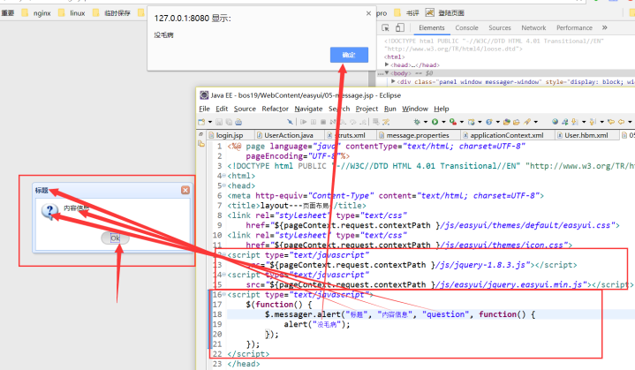The height and width of the screenshot is (370, 635).
Task: Switch to the message.properties editor tab
Action: [x=418, y=135]
